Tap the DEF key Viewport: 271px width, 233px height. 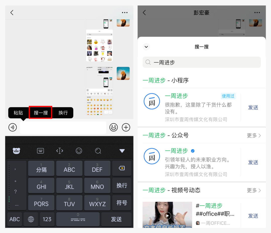(x=97, y=168)
